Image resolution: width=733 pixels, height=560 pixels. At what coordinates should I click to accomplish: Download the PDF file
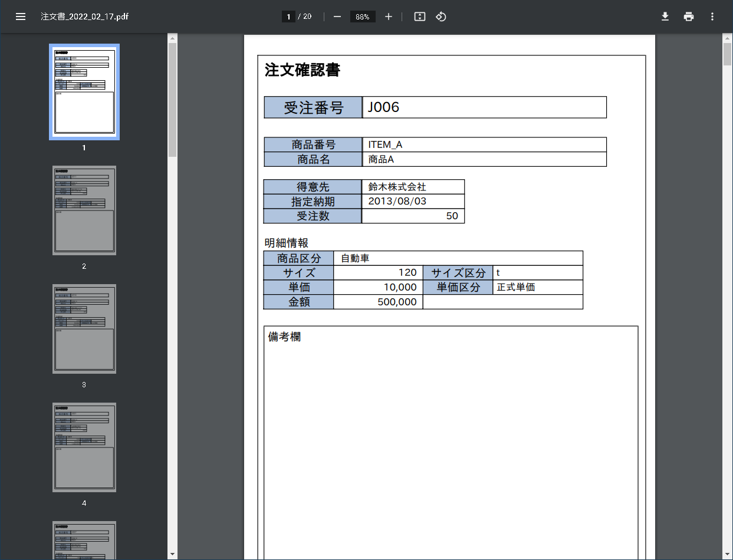click(x=665, y=17)
